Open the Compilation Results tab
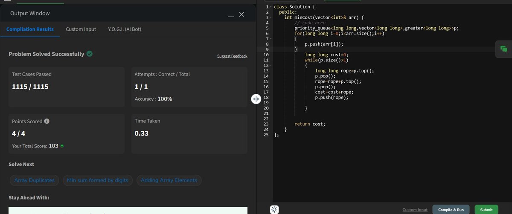512x214 pixels. [30, 29]
